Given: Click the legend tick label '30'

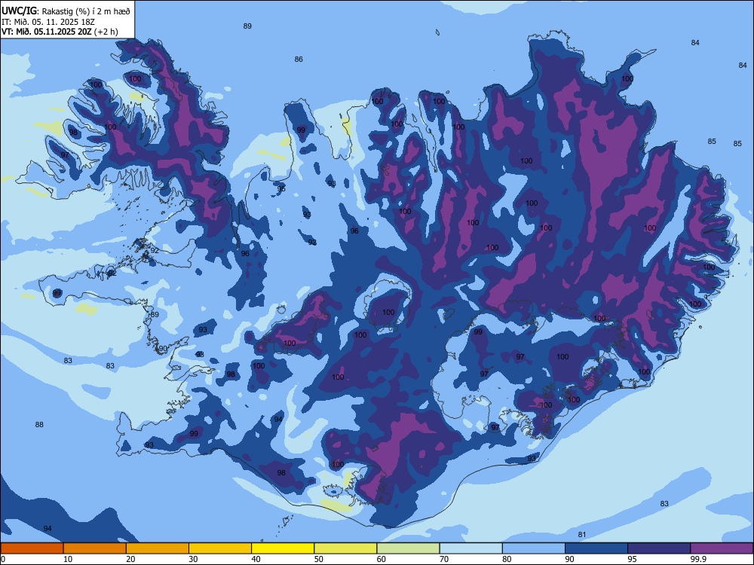Looking at the screenshot, I should 193,559.
